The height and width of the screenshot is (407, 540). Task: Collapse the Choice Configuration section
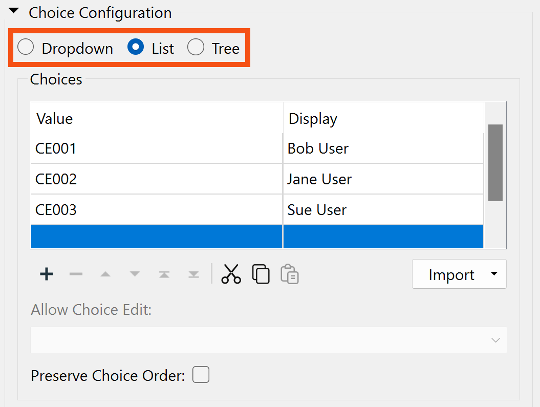pos(13,10)
